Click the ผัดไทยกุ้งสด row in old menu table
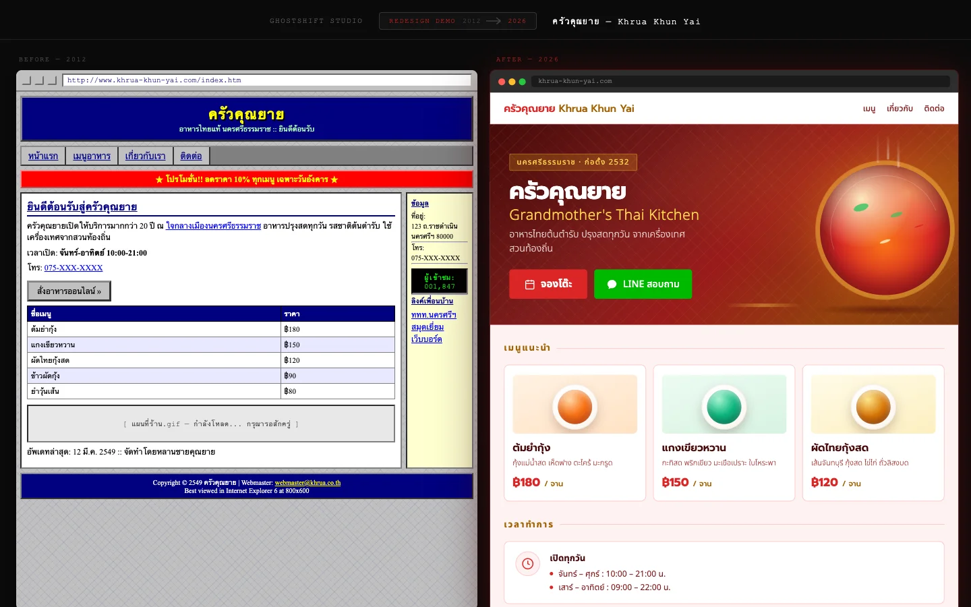The image size is (971, 607). point(211,360)
